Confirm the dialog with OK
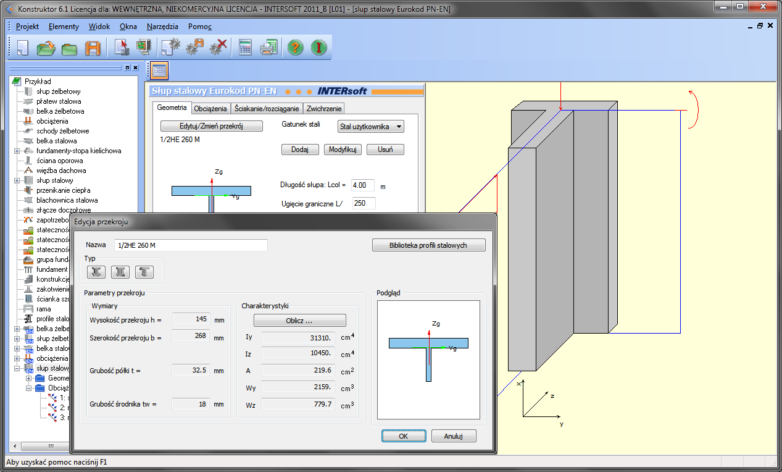The image size is (782, 472). [403, 436]
